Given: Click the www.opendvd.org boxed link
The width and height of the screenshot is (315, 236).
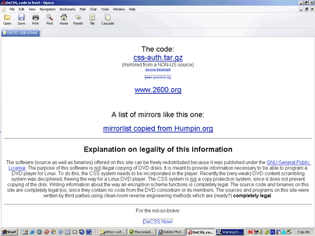Looking at the screenshot, I should [158, 78].
